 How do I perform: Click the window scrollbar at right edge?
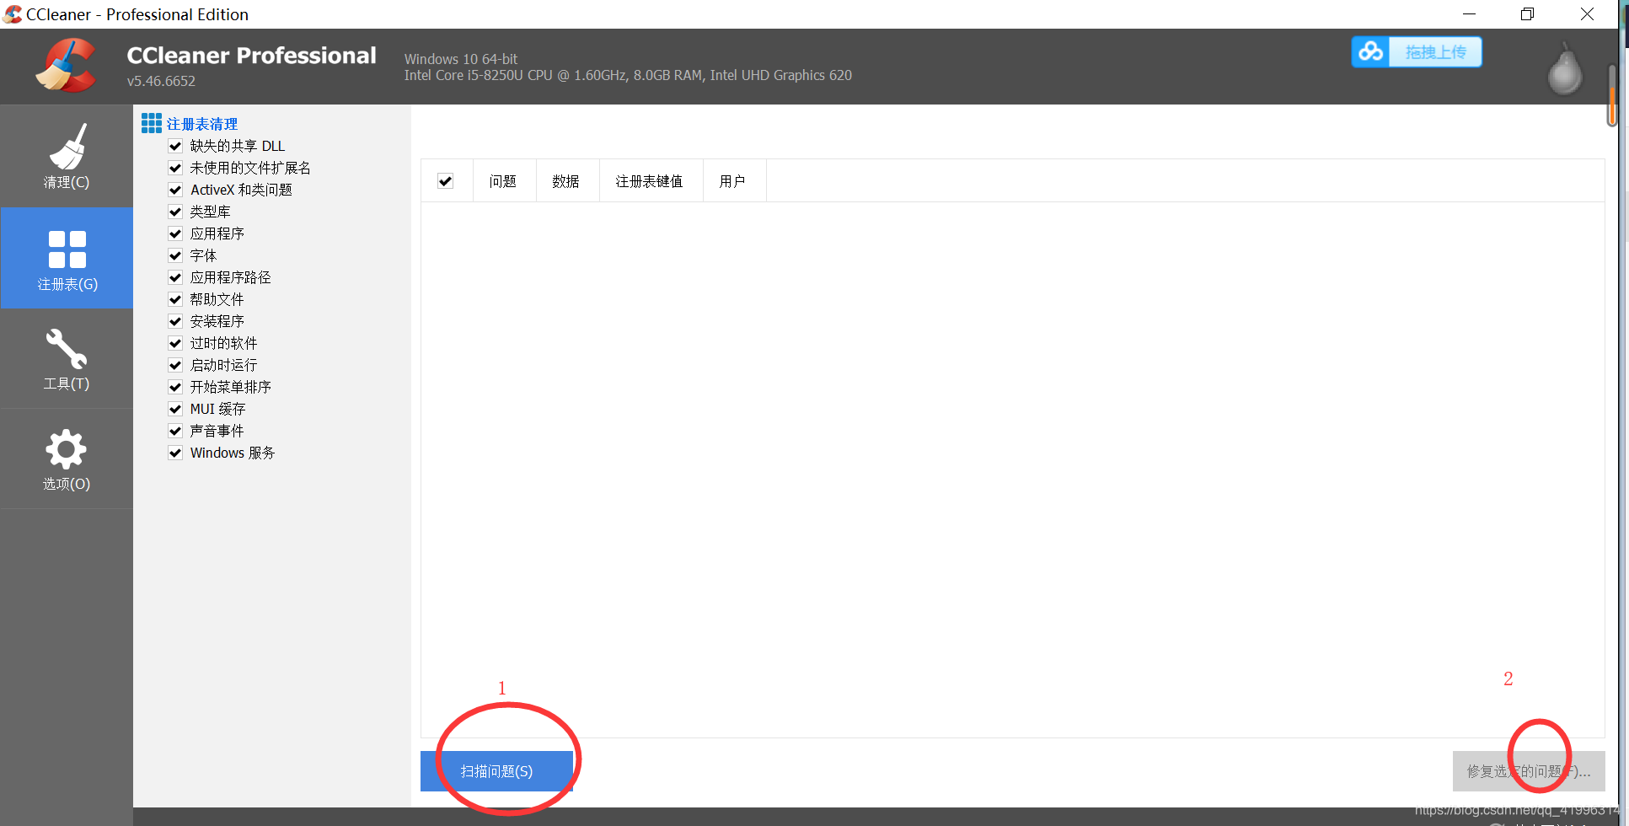(1612, 95)
